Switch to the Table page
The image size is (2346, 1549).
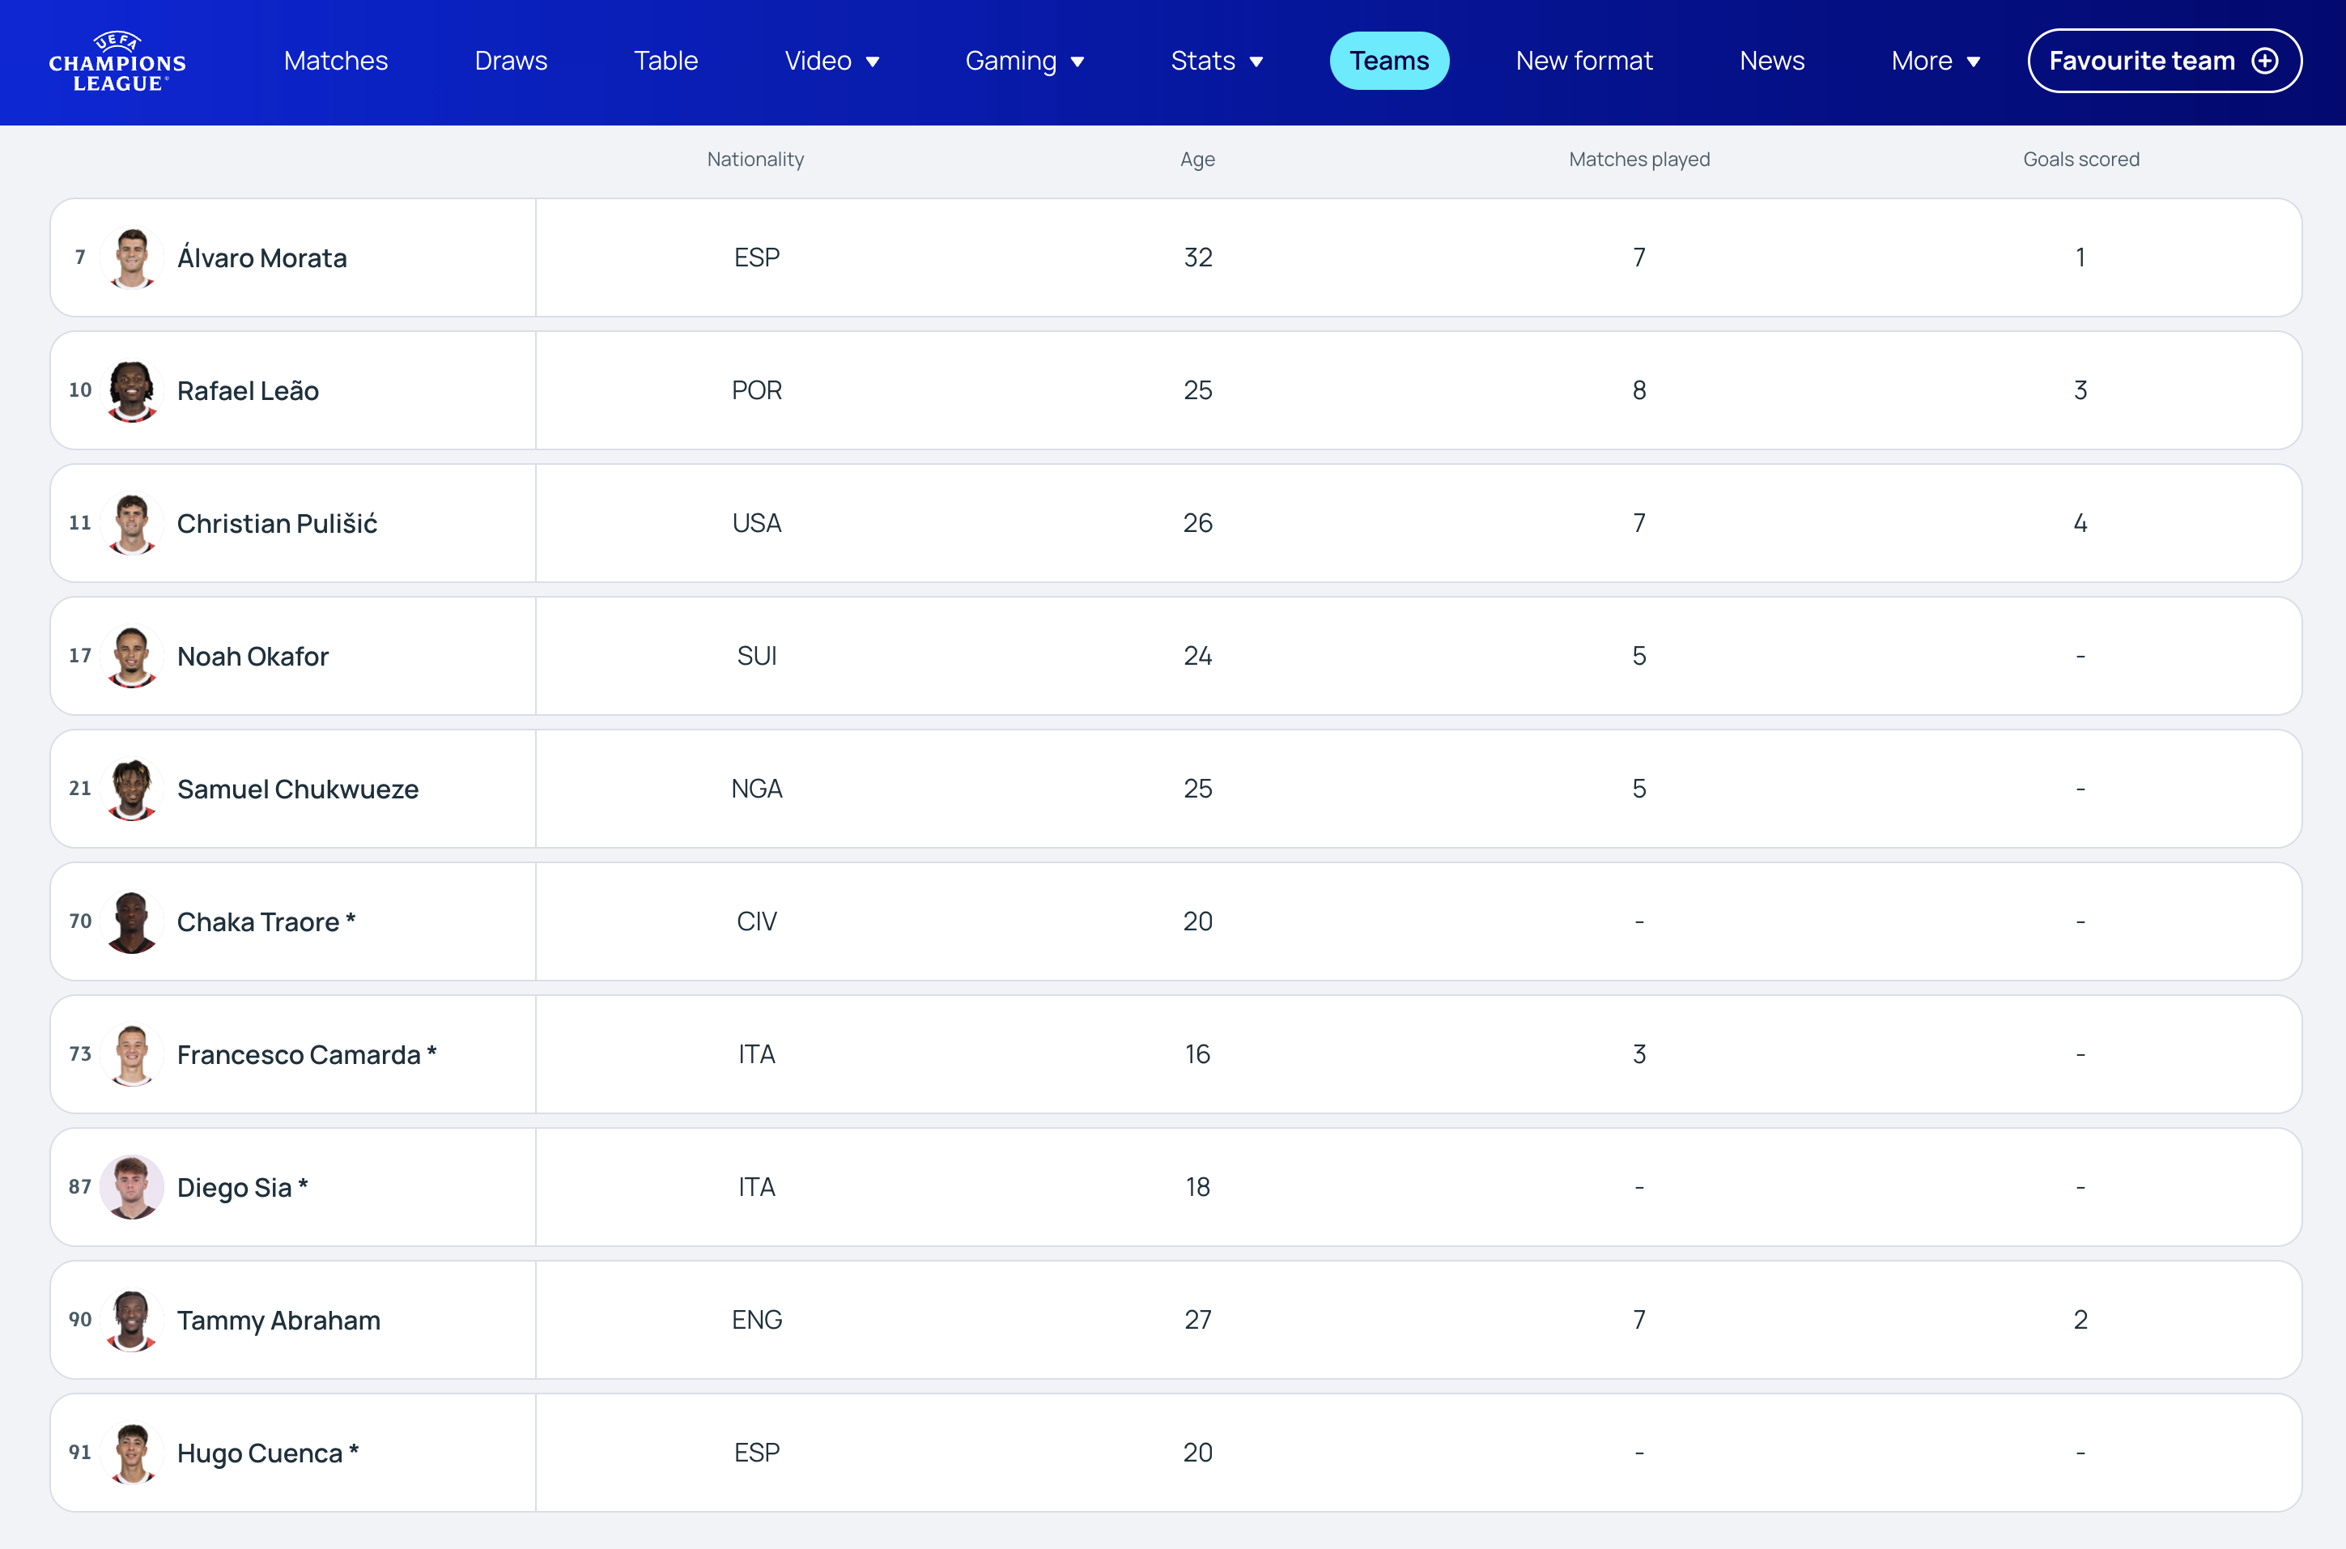(665, 62)
